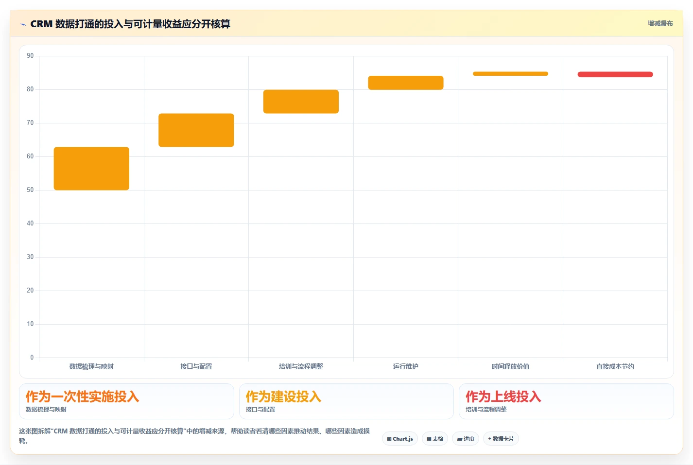
Task: Click the 接口与配置 orange bar in chart
Action: pyautogui.click(x=196, y=130)
